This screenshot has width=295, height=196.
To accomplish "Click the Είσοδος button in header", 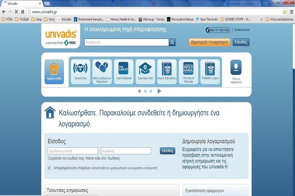I will point(241,42).
